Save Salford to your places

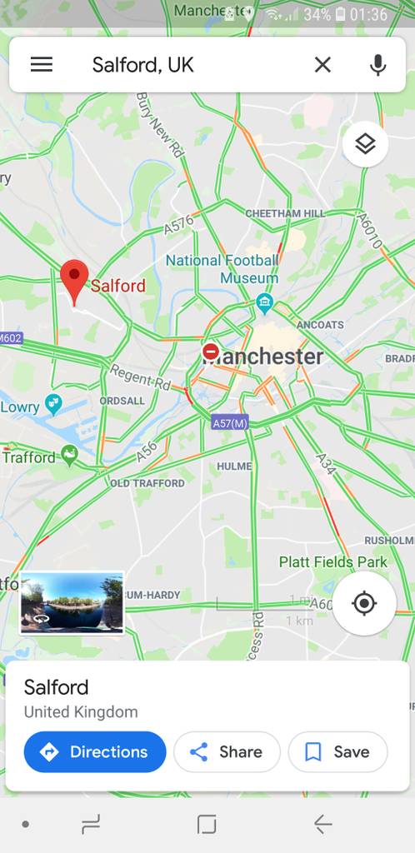(x=337, y=752)
